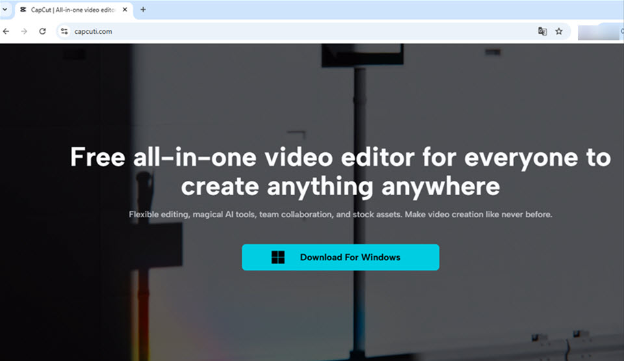Viewport: 624px width, 361px height.
Task: Bookmark this page with the star icon
Action: 559,31
